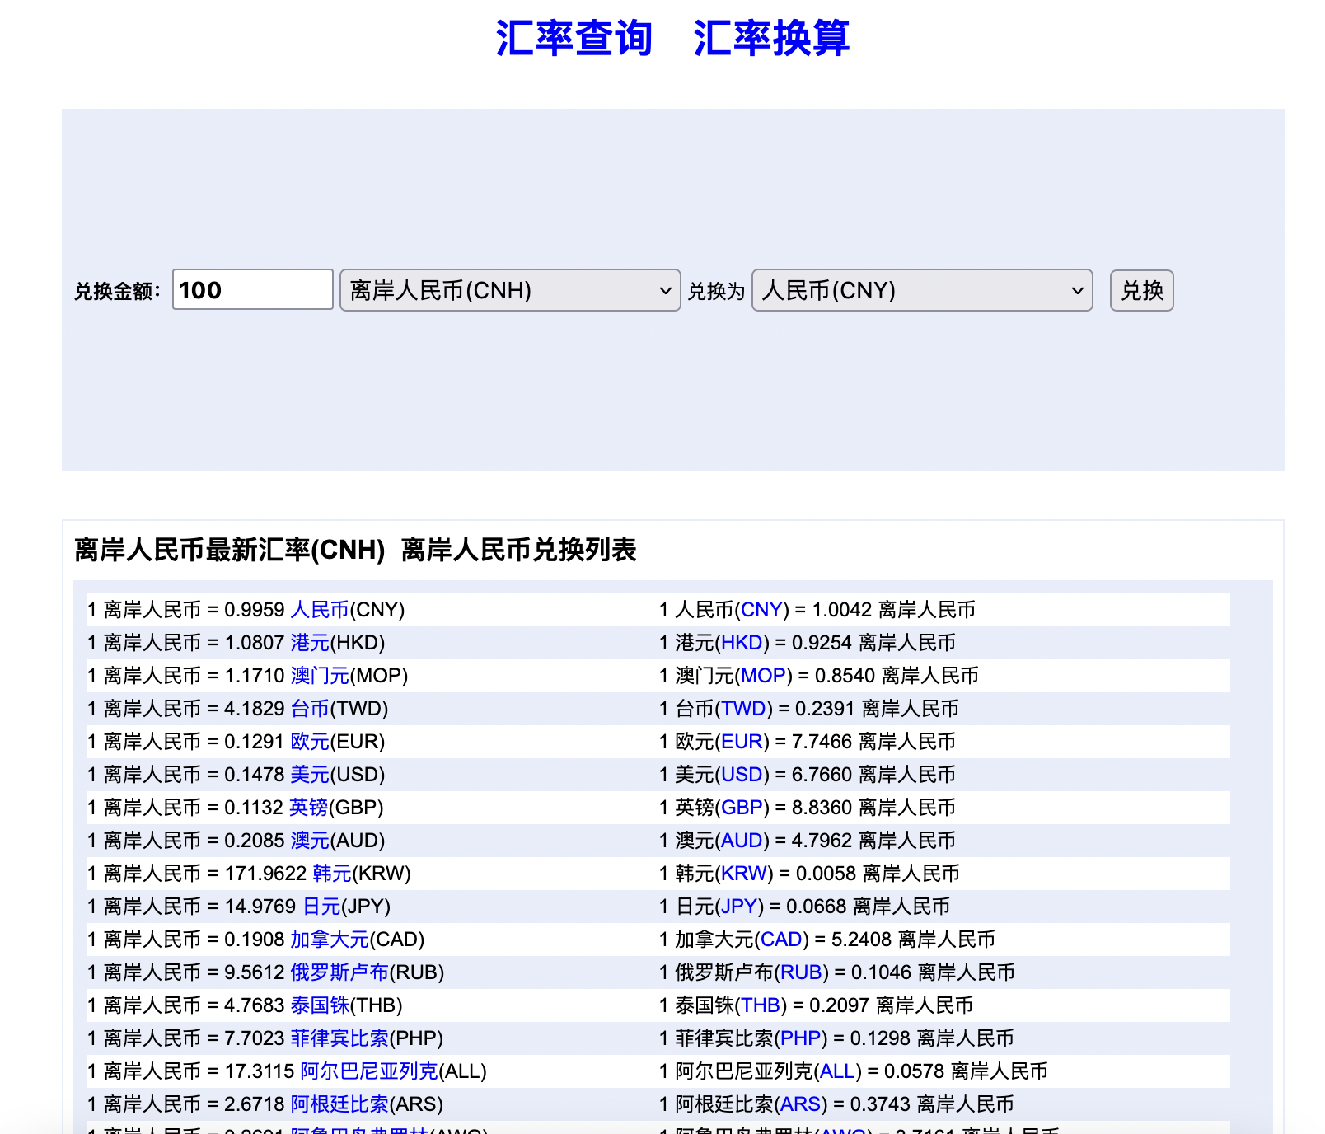Open the 俄罗斯卢布 RUB link
Screen dimensions: 1325x1134
click(339, 972)
